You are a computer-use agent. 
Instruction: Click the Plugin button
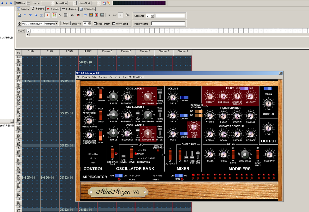click(x=65, y=23)
